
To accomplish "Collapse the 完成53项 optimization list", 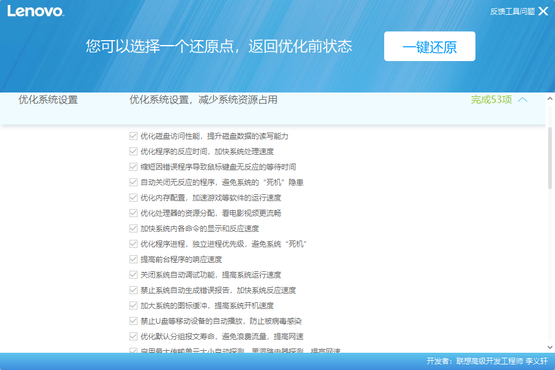I will [x=523, y=99].
